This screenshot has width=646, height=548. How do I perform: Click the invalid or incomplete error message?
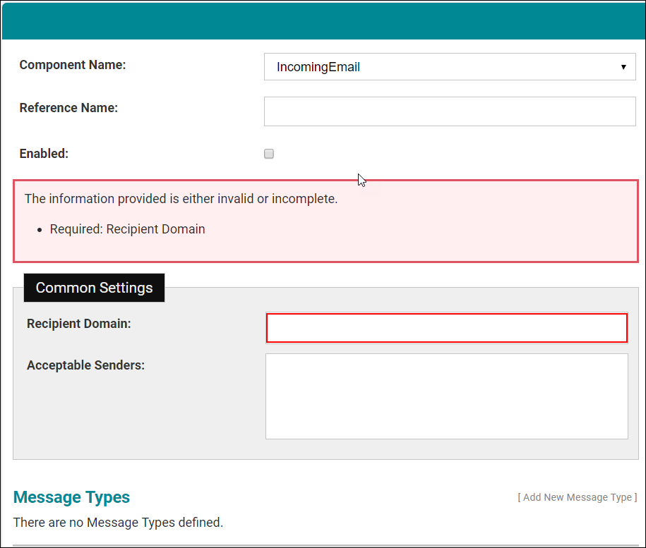point(181,199)
